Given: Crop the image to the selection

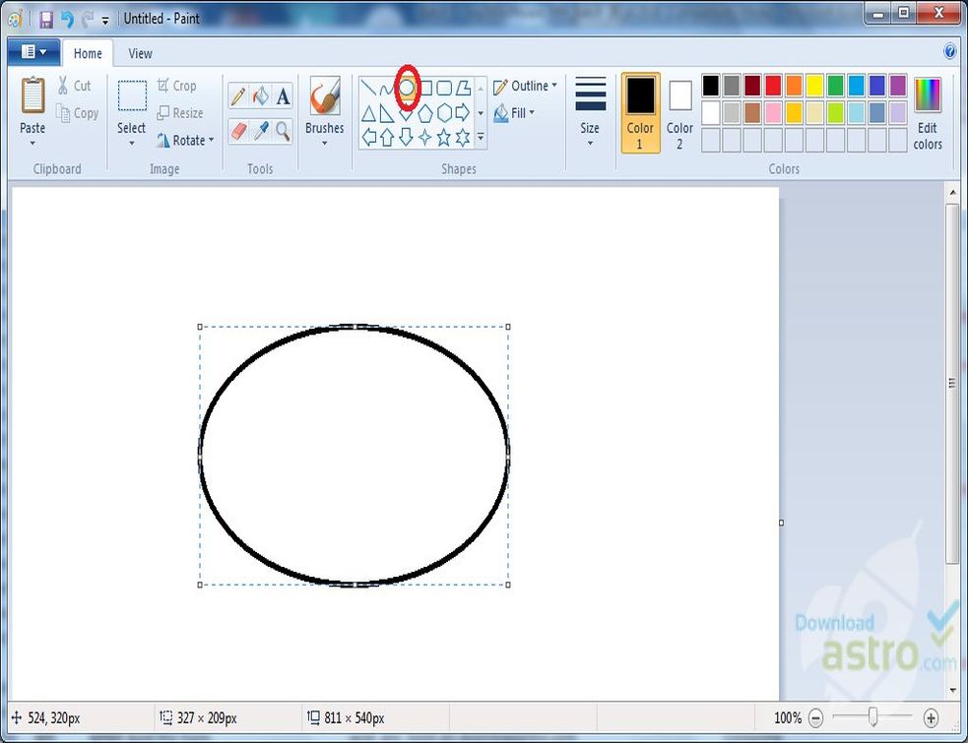Looking at the screenshot, I should point(176,86).
